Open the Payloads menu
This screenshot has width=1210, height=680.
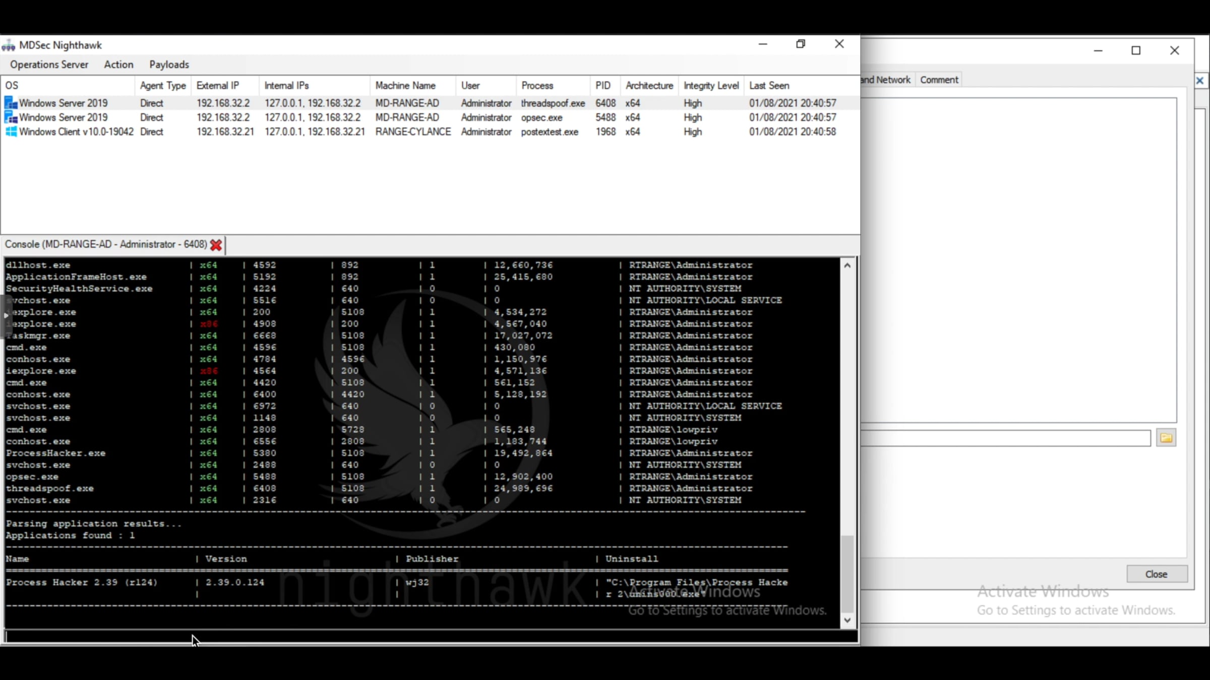[169, 64]
